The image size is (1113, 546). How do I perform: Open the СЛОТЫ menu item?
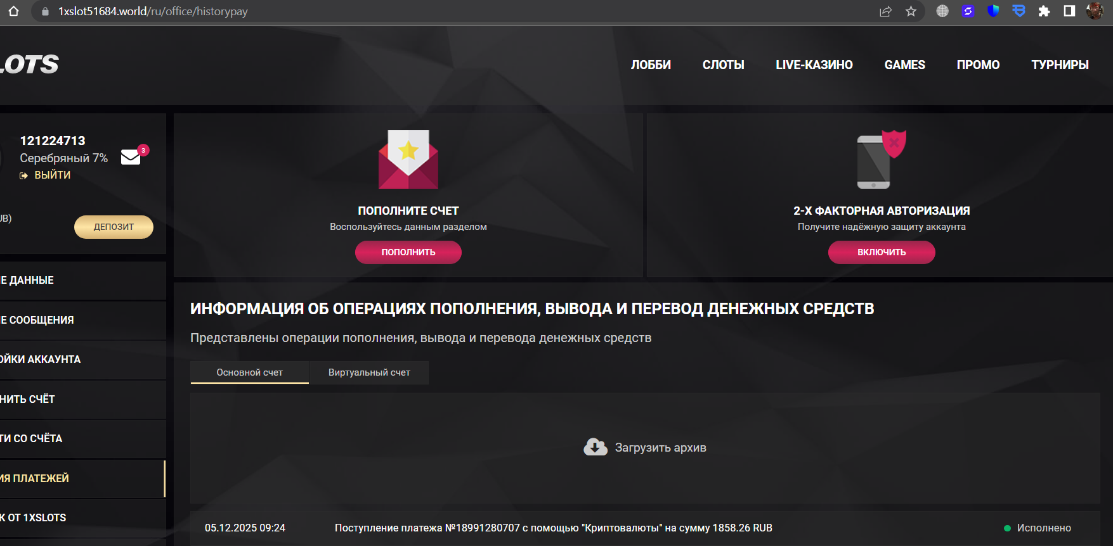tap(723, 65)
